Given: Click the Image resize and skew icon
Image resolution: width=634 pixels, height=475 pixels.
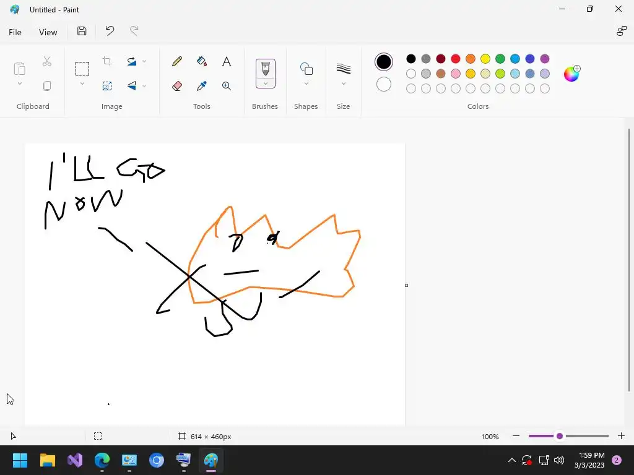Looking at the screenshot, I should click(107, 85).
